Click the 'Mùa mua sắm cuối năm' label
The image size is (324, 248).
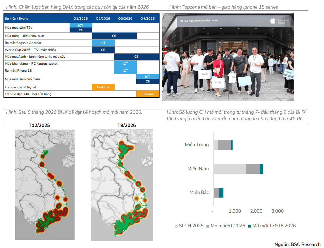pos(22,79)
